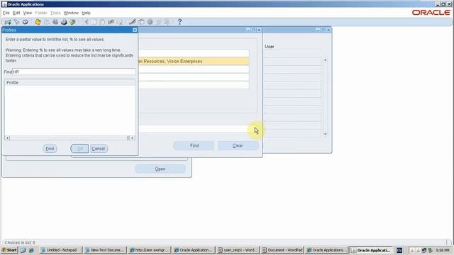Switch to Untitled - Notepad taskbar item
This screenshot has height=255, width=454.
tap(61, 250)
